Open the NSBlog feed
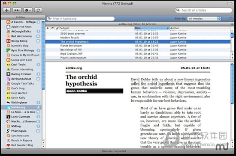Image resolution: width=236 pixels, height=156 pixels. [x=21, y=126]
